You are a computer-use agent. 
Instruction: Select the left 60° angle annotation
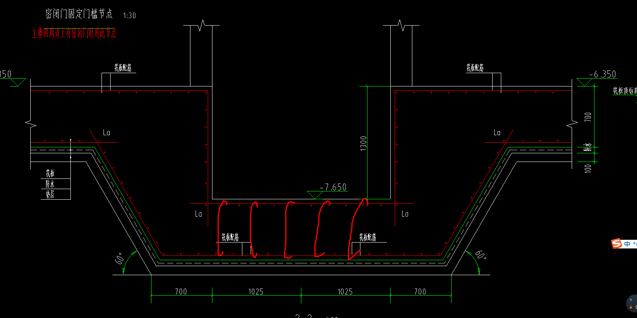point(120,258)
